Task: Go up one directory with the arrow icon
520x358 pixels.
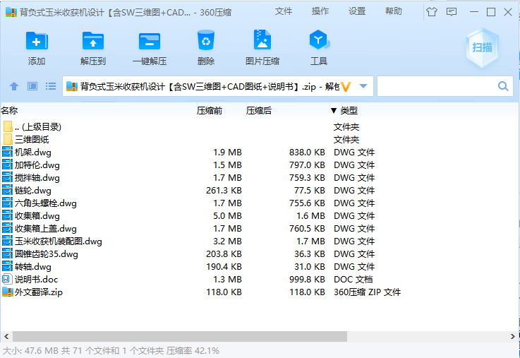Action: (x=14, y=86)
